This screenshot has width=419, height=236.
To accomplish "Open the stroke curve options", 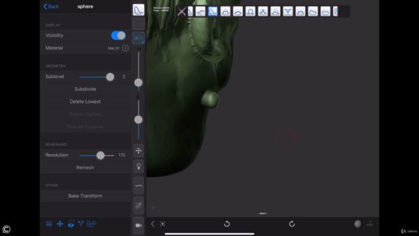I will (x=138, y=186).
